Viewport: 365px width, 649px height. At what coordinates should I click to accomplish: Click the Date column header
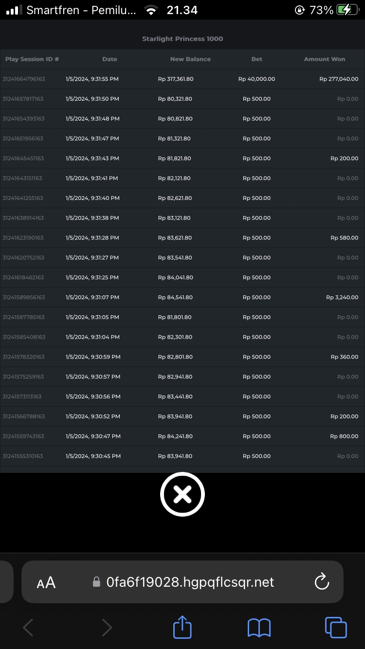click(x=109, y=59)
